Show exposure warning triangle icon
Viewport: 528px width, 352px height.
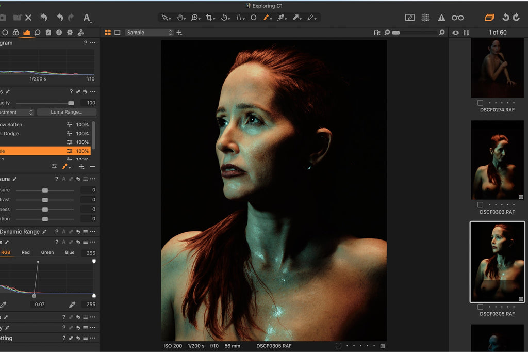point(441,18)
